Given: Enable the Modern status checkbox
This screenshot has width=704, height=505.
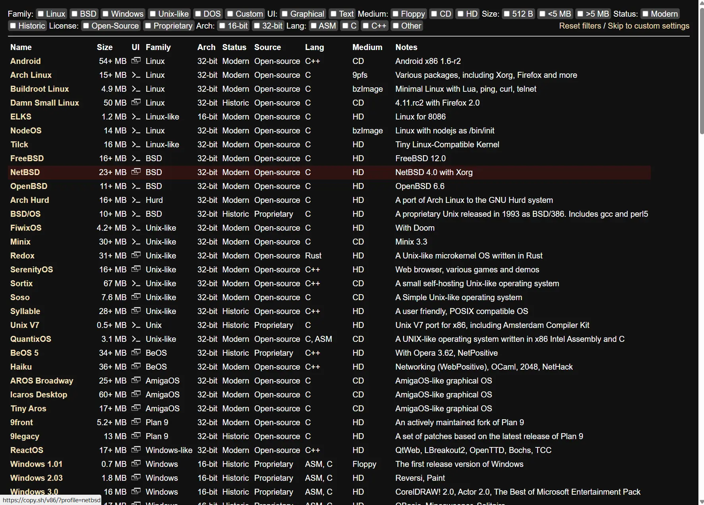Looking at the screenshot, I should pyautogui.click(x=646, y=14).
